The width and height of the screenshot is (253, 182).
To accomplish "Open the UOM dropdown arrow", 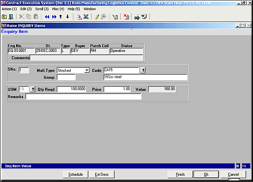I will pos(33,89).
